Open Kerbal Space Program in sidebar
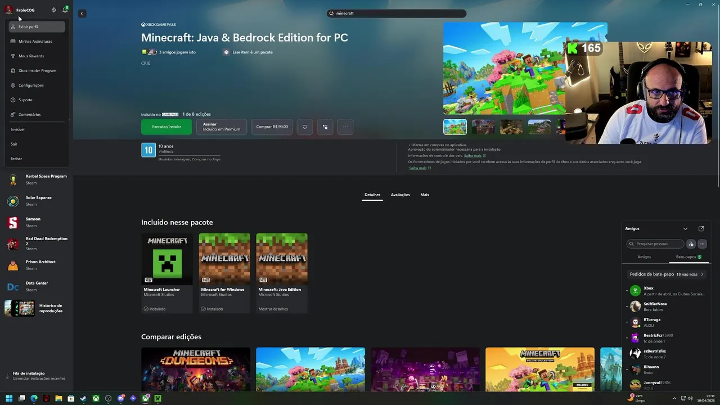Screen dimensions: 720x405 click(37, 179)
